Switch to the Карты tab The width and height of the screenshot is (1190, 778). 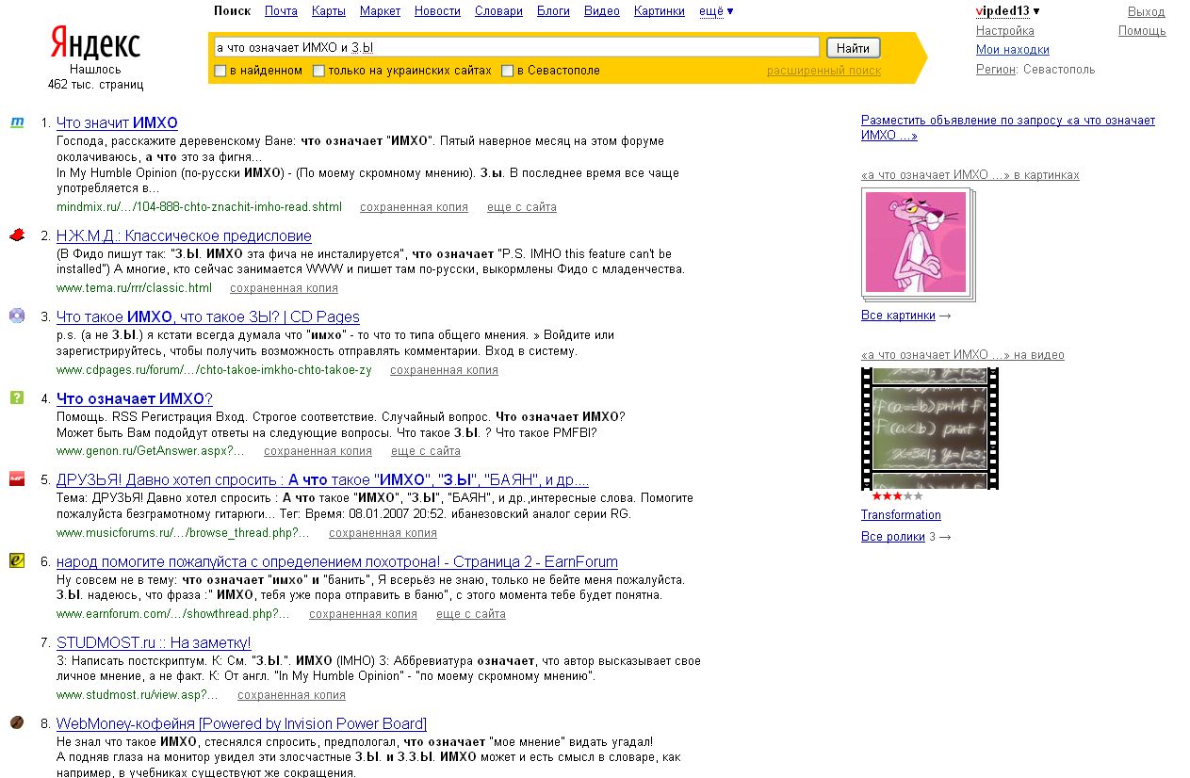(328, 11)
